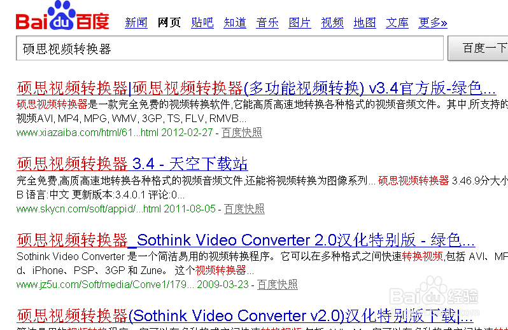Click the snippet line 视频AVI, MP4, MPG, WMV
The width and height of the screenshot is (508, 330).
pyautogui.click(x=131, y=119)
